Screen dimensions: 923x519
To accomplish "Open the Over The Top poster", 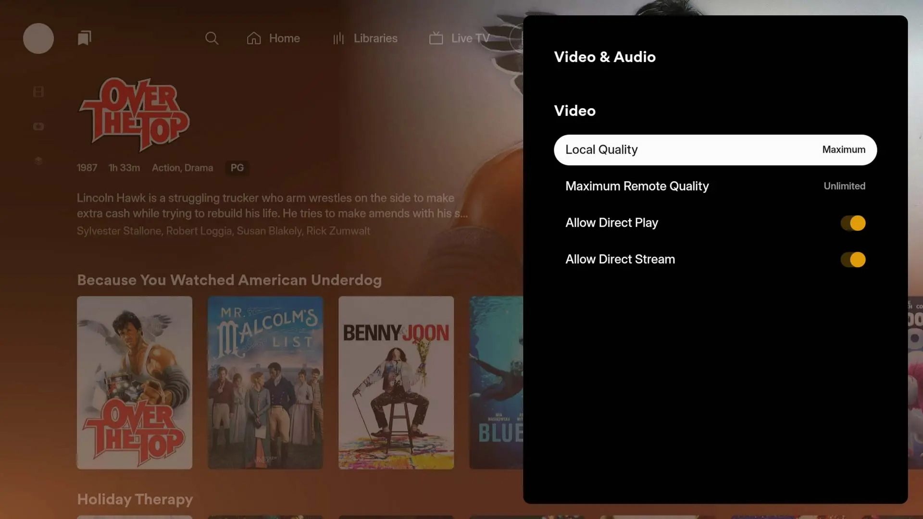I will pos(135,383).
